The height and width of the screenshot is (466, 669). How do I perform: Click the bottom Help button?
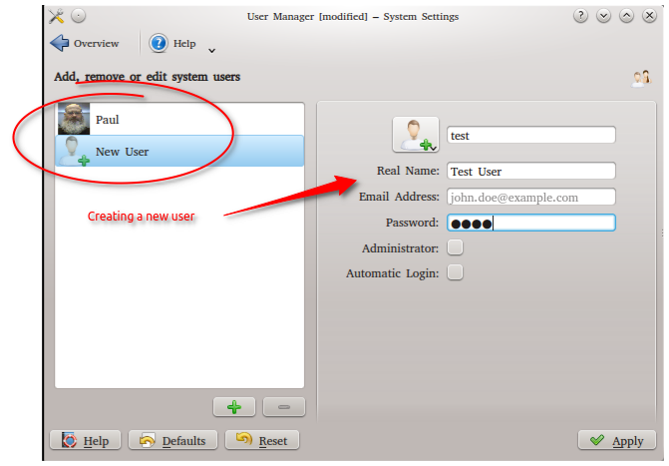click(x=86, y=440)
